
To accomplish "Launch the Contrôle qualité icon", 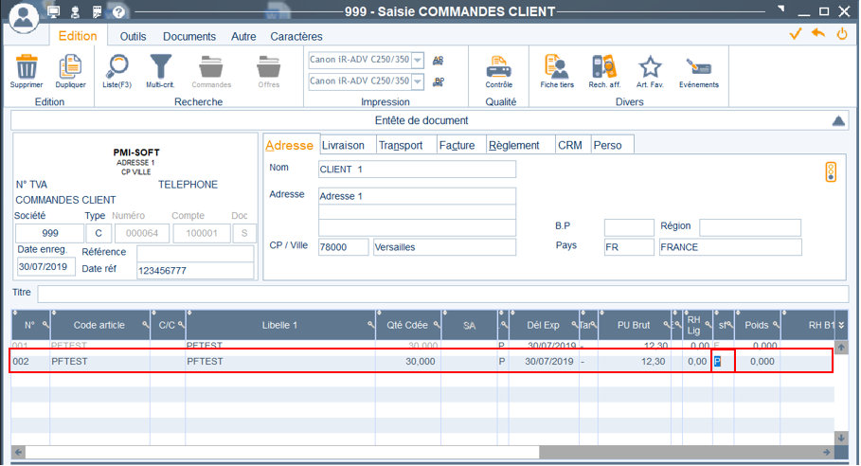I will tap(498, 67).
